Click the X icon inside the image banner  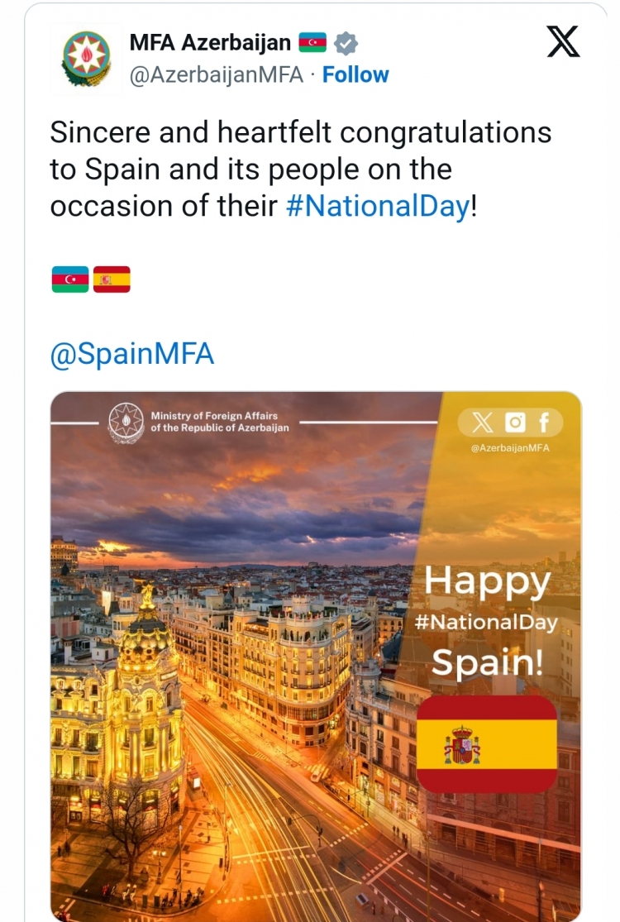click(483, 423)
